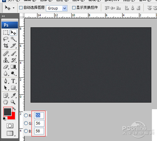Select the Pen tool
This screenshot has height=141, width=157.
(x=6, y=81)
